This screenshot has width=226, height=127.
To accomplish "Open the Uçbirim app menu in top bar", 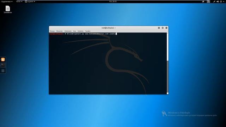I will coord(30,1).
